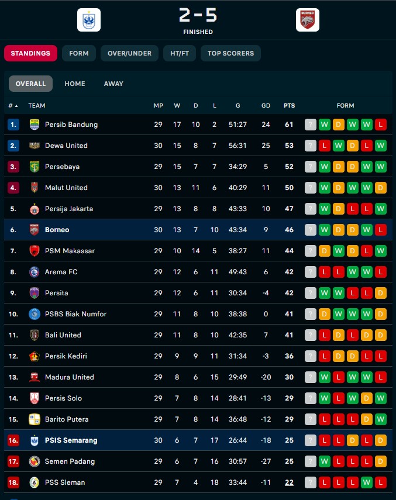Click Persebaya team crest icon

pyautogui.click(x=35, y=167)
